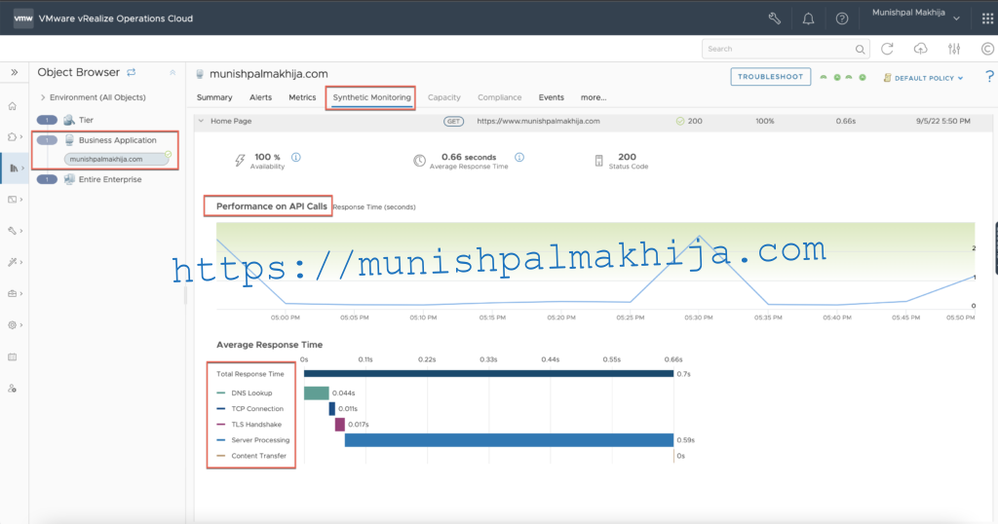
Task: Open the wrench Troubleshoot icon in sidebar
Action: tap(12, 230)
